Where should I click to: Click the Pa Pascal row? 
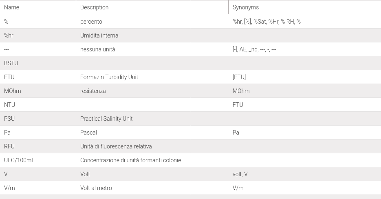coord(191,133)
